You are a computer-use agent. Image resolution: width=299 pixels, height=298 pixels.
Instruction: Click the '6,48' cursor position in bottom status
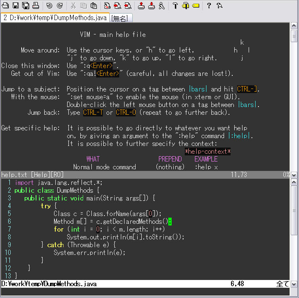click(x=237, y=284)
